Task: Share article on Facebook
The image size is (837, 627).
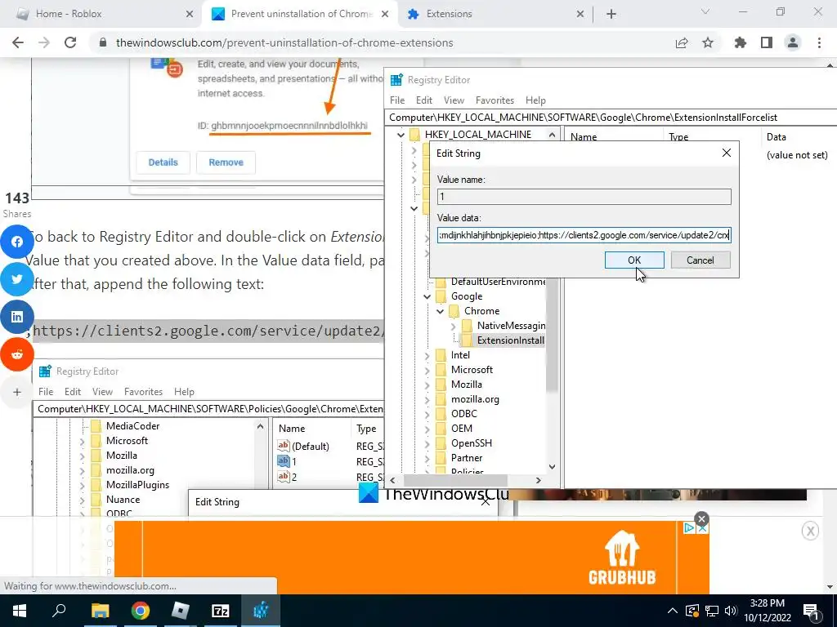Action: point(17,242)
